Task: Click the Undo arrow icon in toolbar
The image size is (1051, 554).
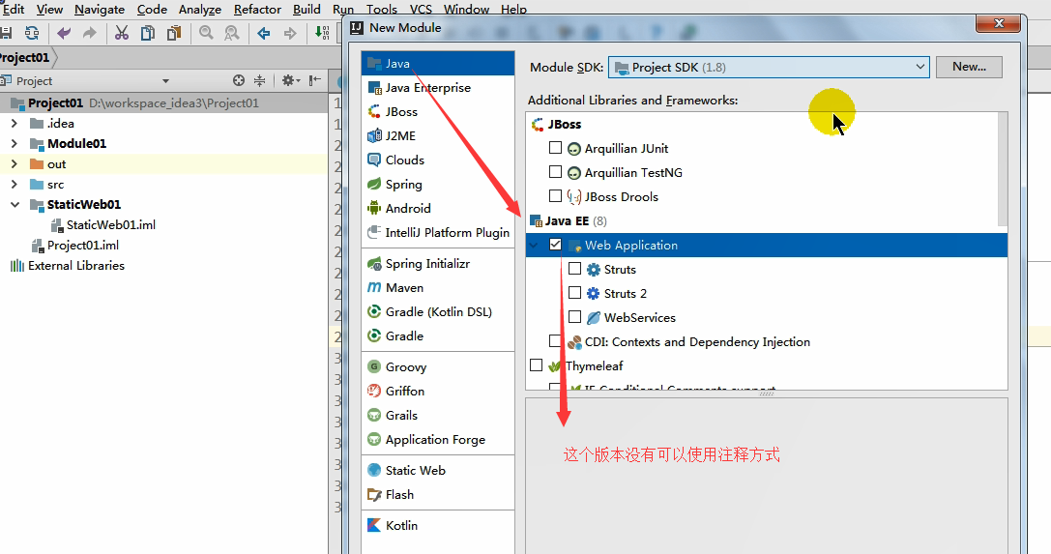Action: click(64, 33)
